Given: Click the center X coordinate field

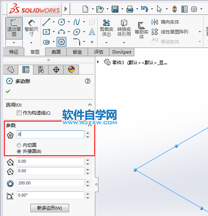Looking at the screenshot, I should pos(50,162).
